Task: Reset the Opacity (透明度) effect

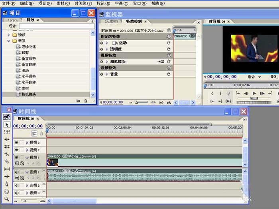Action: pyautogui.click(x=169, y=49)
